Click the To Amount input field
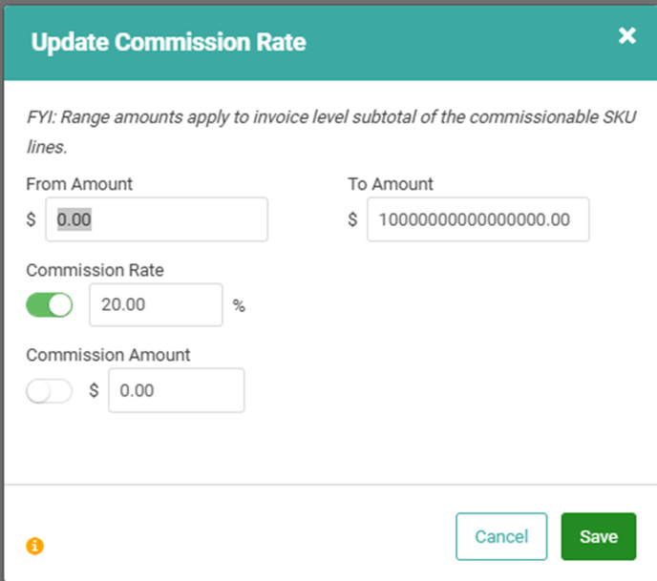The width and height of the screenshot is (657, 581). coord(477,219)
